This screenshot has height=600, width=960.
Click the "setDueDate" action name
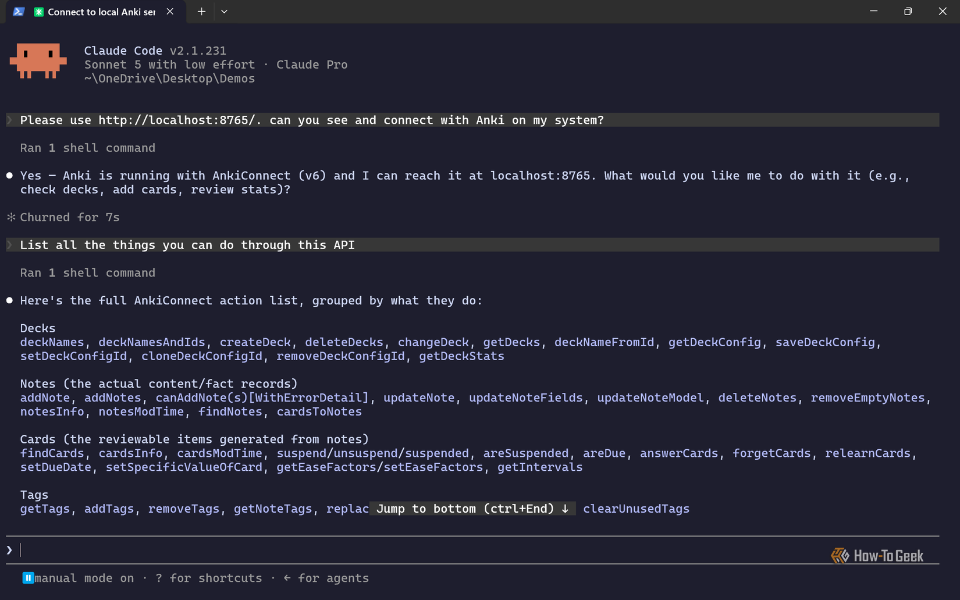click(56, 467)
